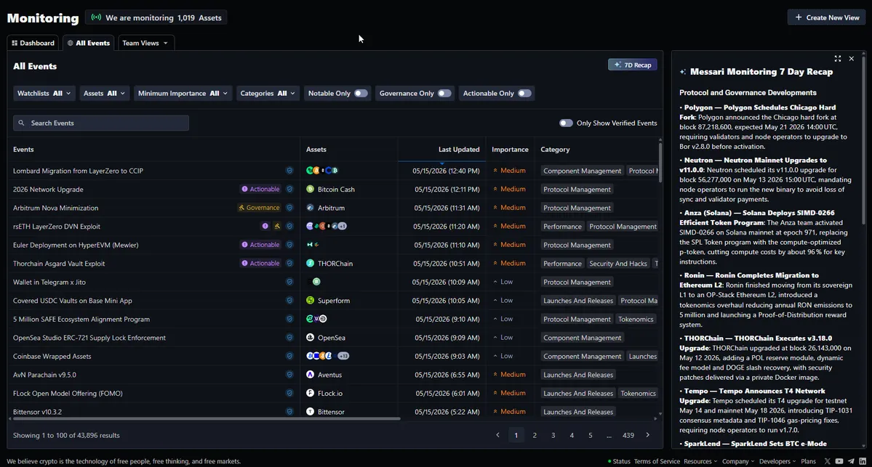Viewport: 872px width, 467px height.
Task: Toggle the Notable Only switch
Action: click(361, 93)
